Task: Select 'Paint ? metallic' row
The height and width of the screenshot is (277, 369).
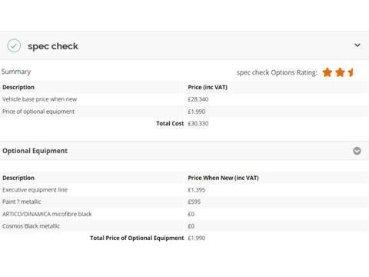Action: [x=184, y=202]
